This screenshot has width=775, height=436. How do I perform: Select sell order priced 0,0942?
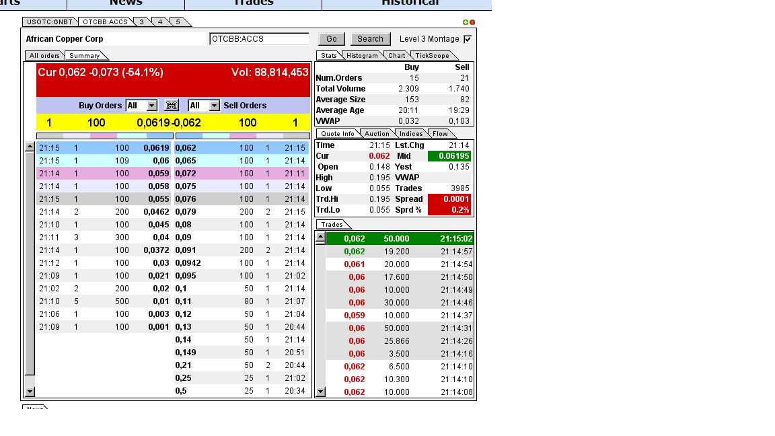242,263
